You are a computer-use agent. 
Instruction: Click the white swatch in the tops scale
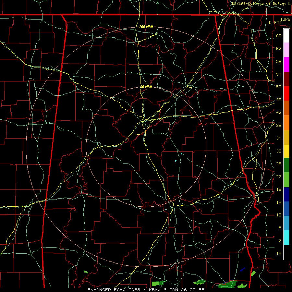coord(286,36)
